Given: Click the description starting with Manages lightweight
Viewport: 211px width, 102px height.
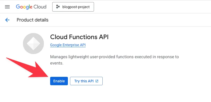Looking at the screenshot, I should click(115, 60).
